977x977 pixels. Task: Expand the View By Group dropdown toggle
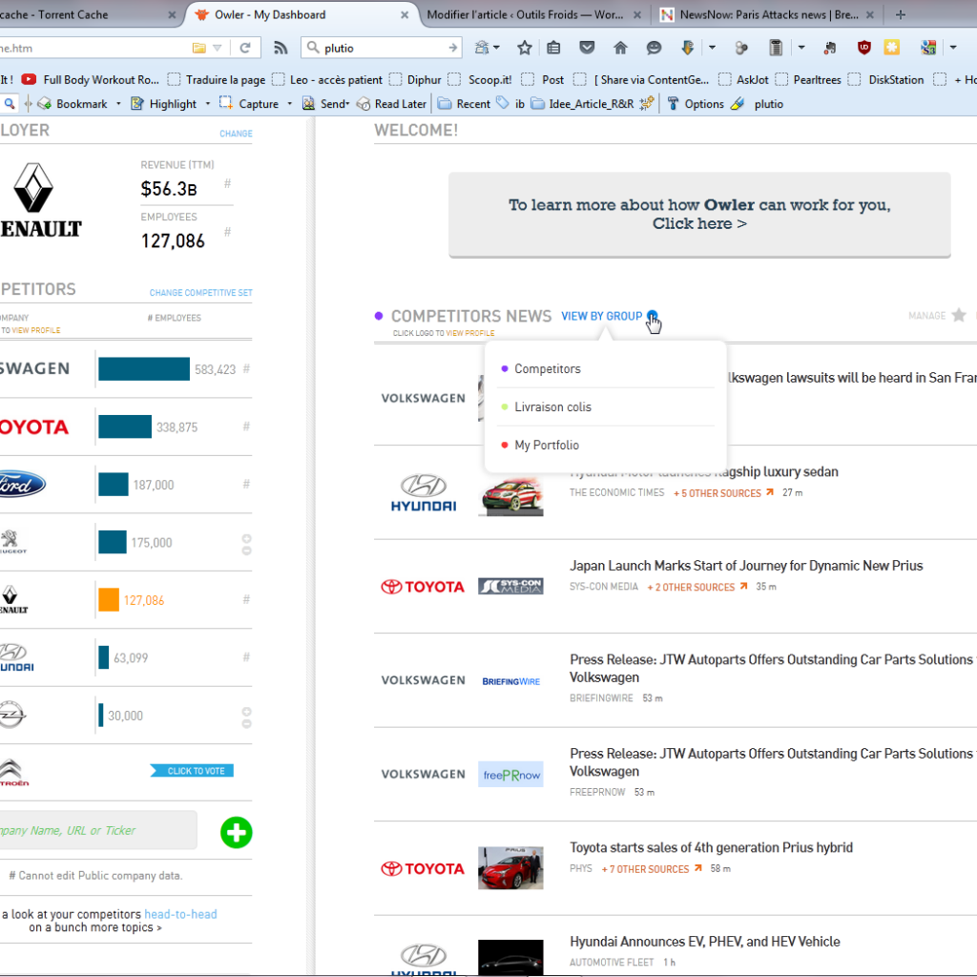(x=652, y=315)
